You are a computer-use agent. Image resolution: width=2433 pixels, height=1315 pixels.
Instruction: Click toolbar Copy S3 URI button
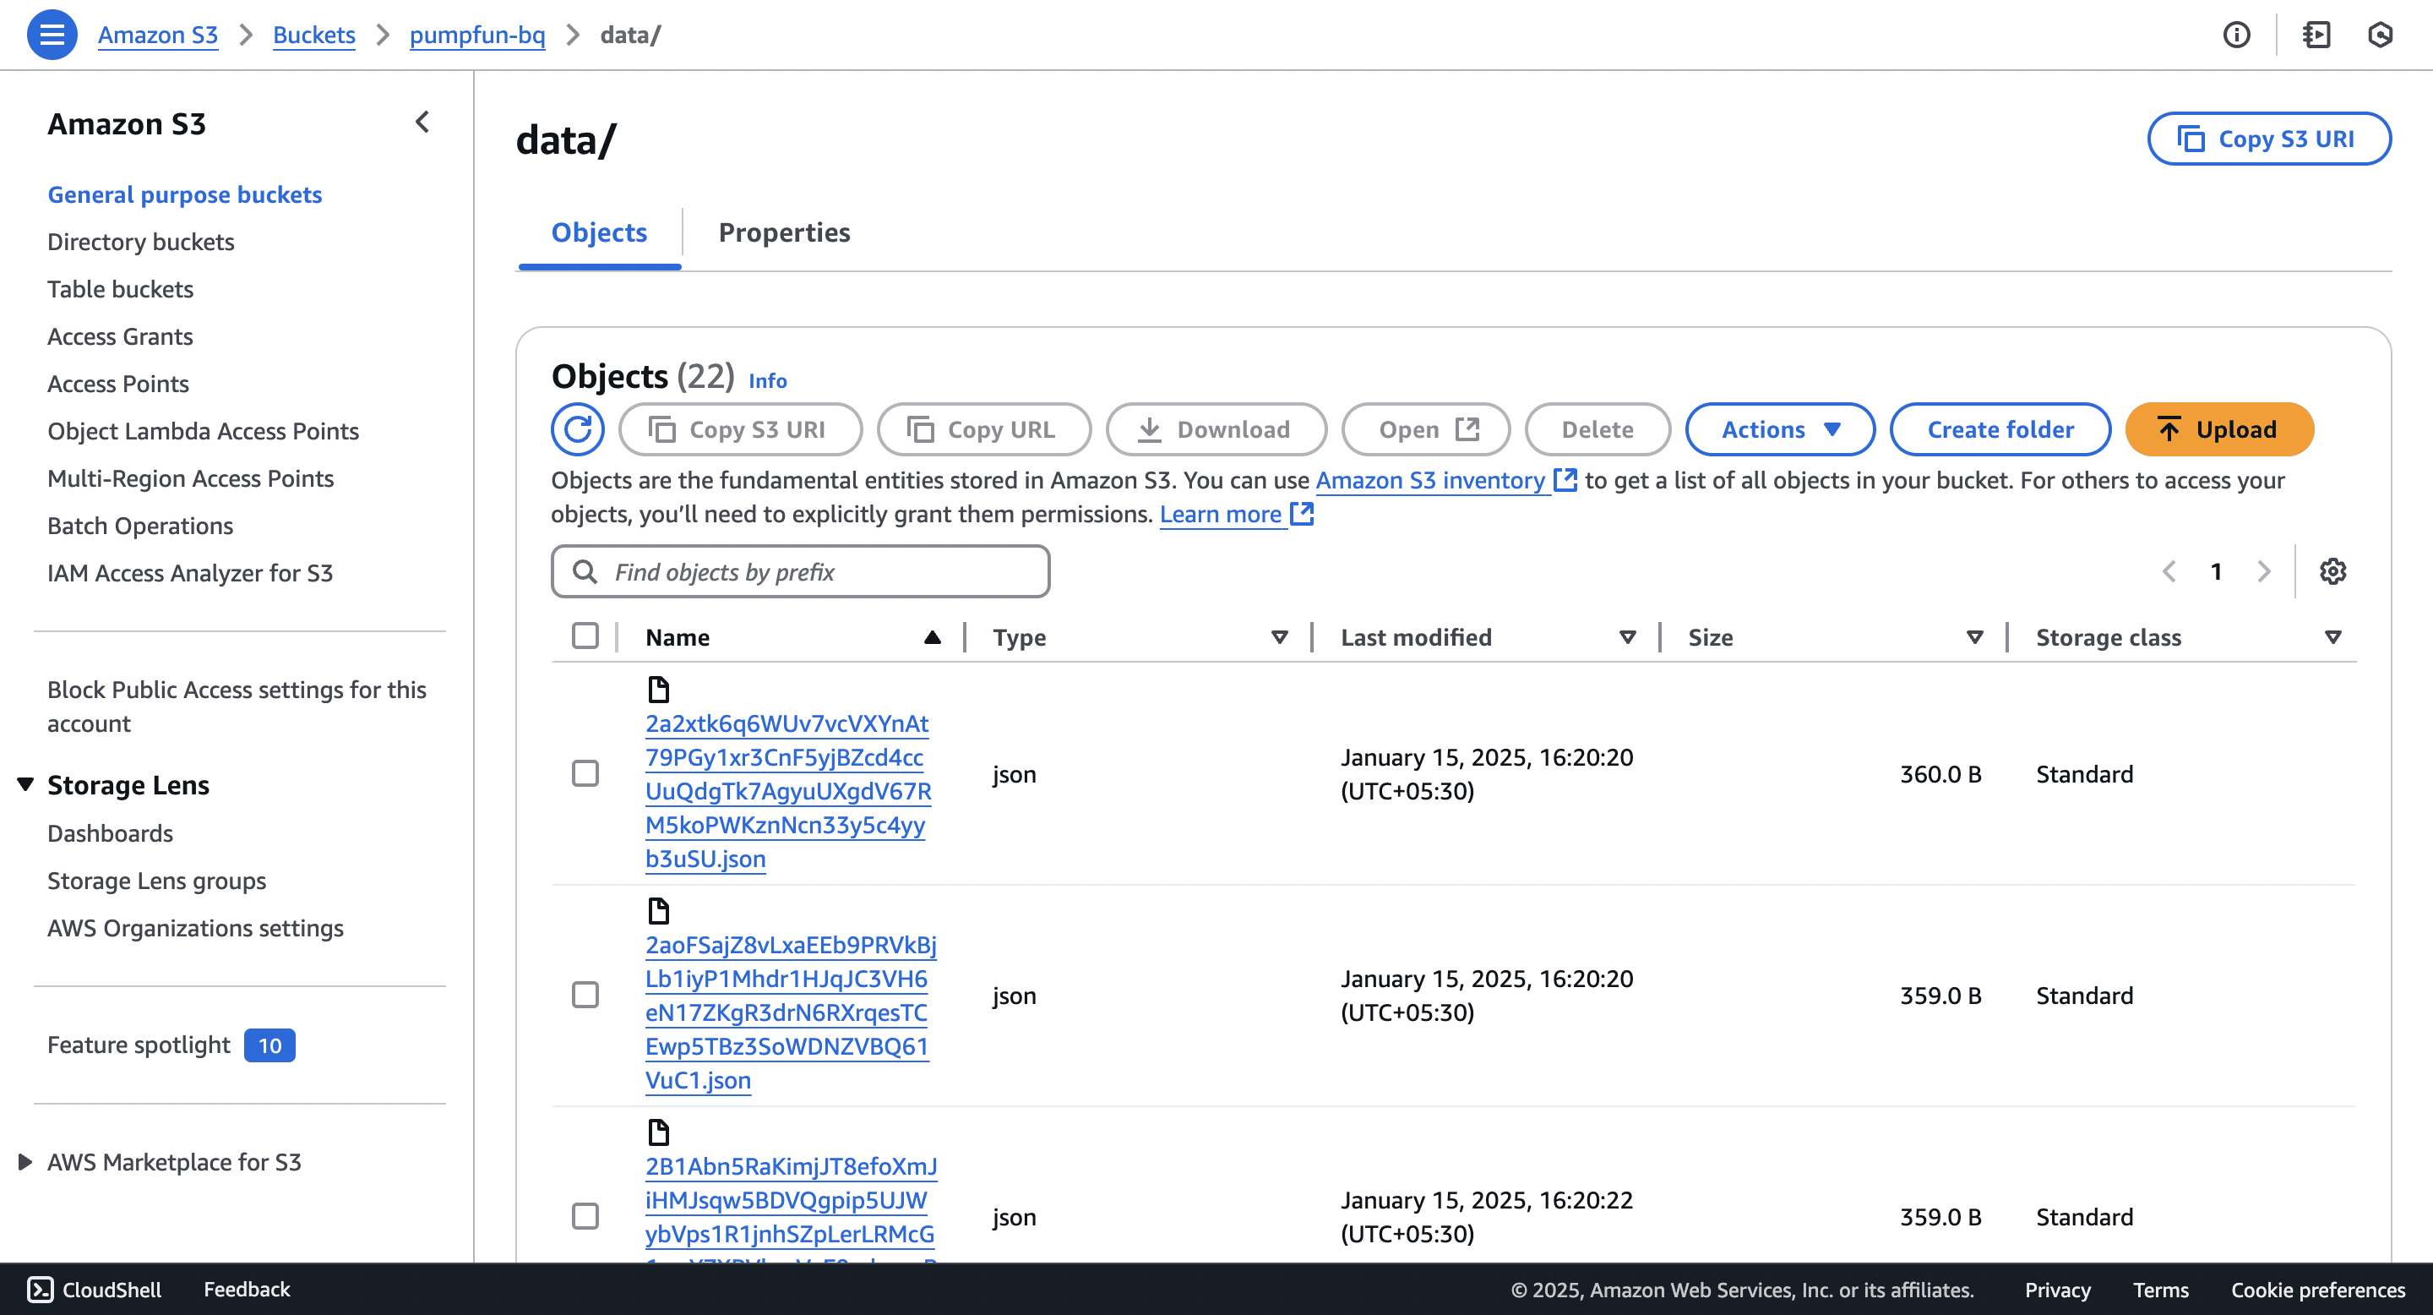click(739, 430)
